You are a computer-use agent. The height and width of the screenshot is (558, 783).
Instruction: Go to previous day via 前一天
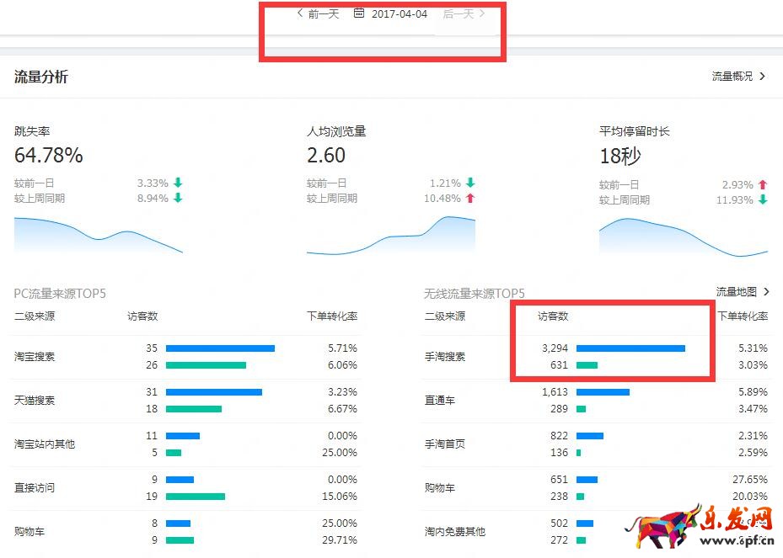pyautogui.click(x=324, y=14)
